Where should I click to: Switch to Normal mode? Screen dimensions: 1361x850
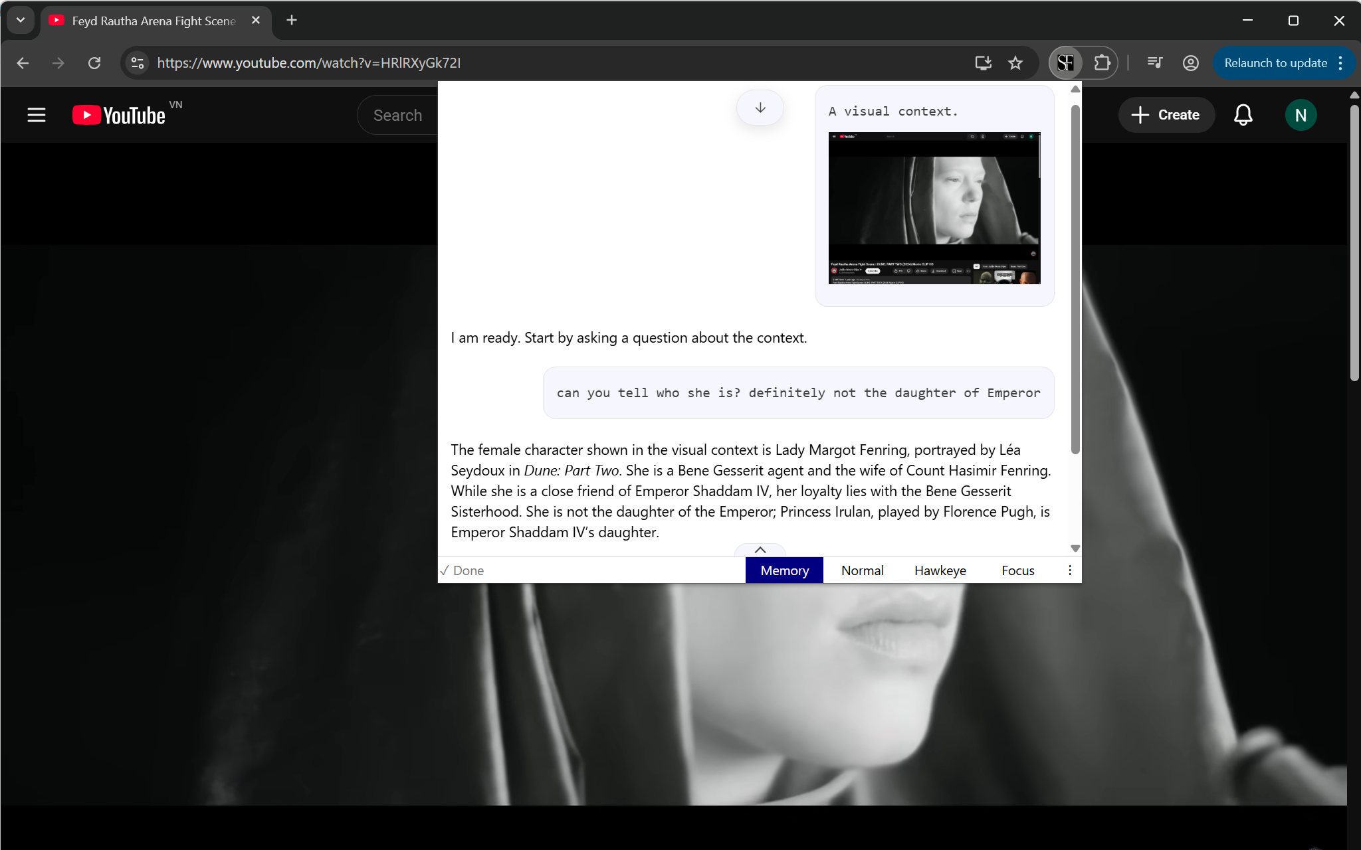tap(862, 570)
